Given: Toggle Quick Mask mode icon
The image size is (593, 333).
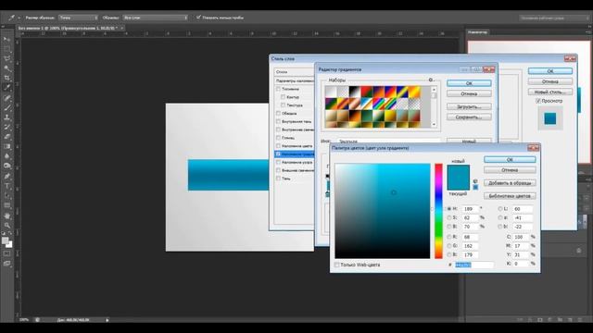Looking at the screenshot, I should click(x=6, y=253).
